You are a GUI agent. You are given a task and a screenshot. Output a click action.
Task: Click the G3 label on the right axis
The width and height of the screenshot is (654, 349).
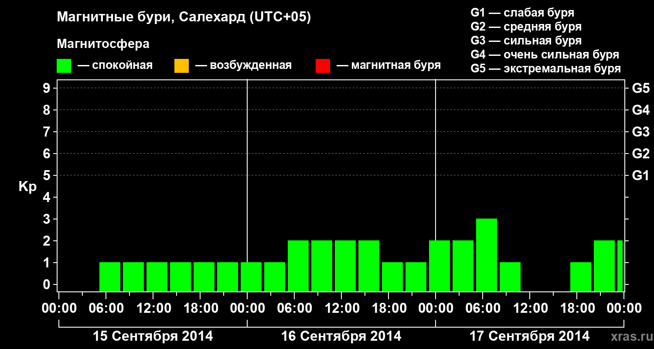640,132
